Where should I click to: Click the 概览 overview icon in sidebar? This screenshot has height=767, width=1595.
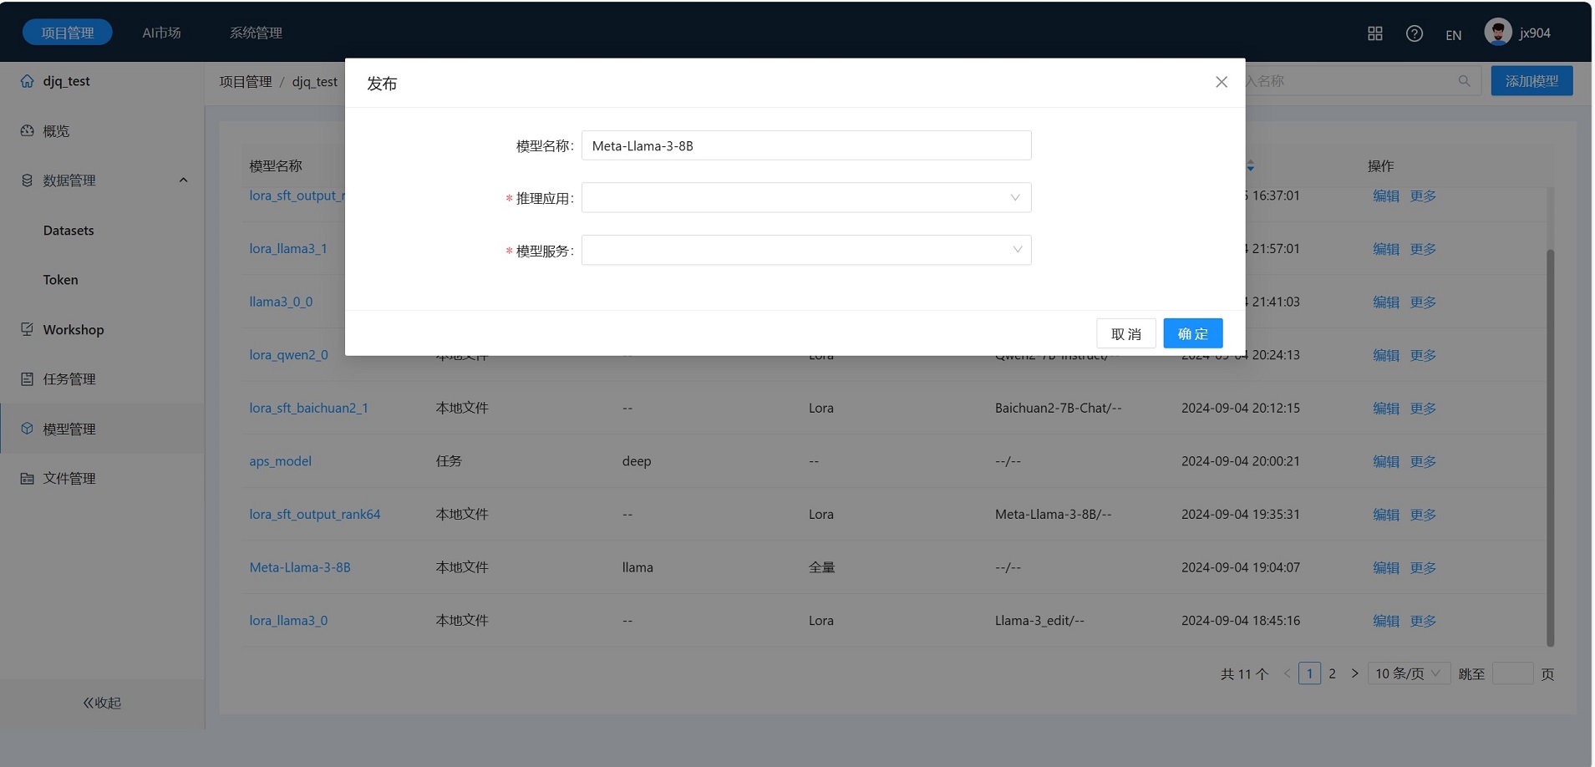point(28,131)
